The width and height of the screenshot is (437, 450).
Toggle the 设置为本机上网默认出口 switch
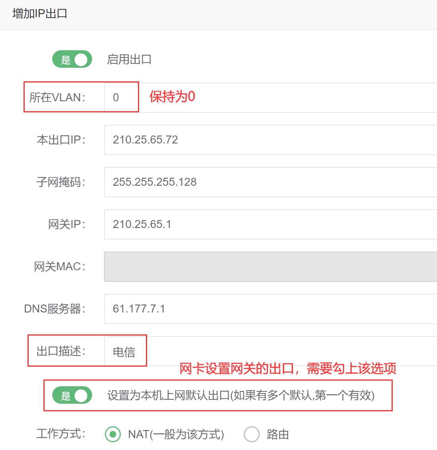72,395
